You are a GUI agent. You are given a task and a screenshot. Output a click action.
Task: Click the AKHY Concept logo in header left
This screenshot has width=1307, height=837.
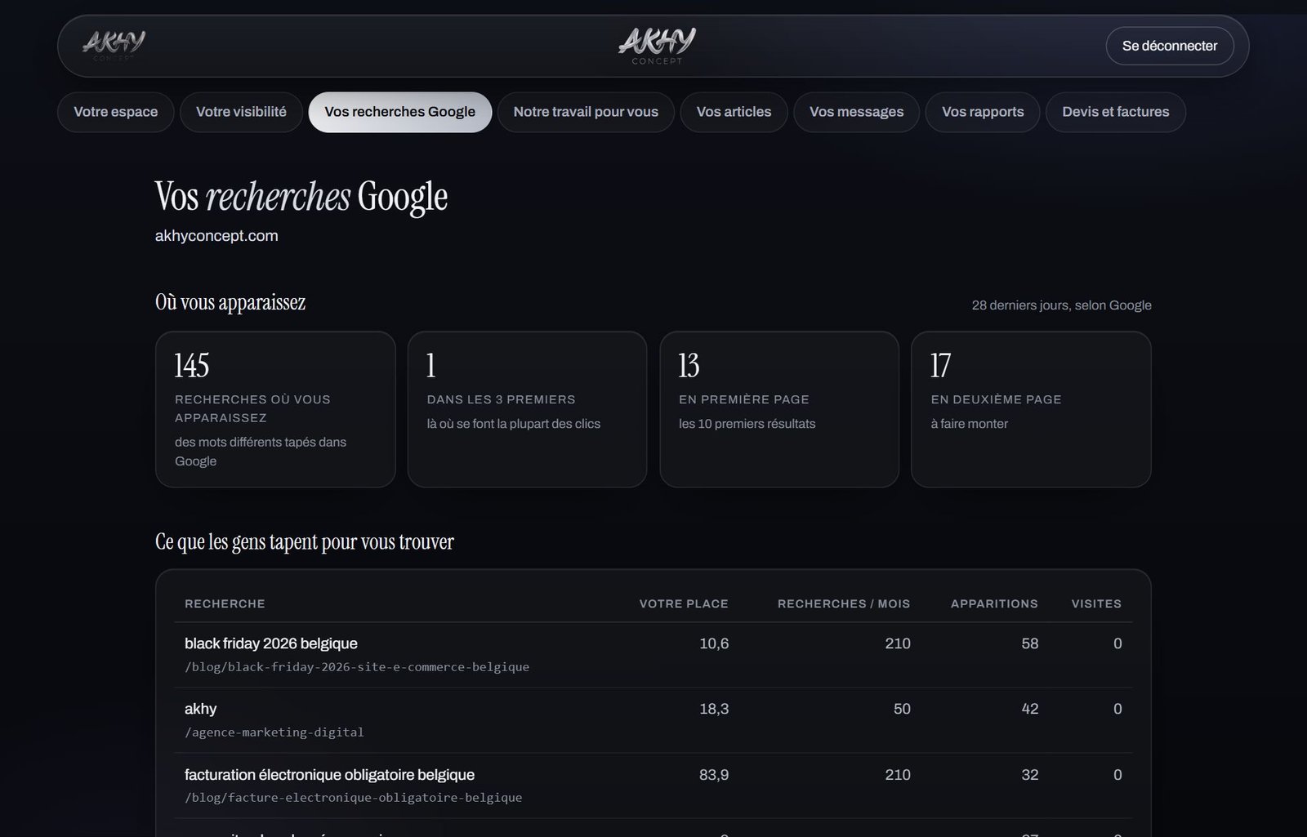(114, 46)
